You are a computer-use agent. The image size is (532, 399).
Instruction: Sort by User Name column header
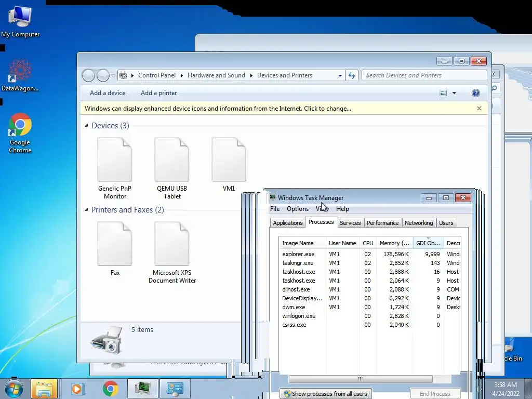[342, 243]
